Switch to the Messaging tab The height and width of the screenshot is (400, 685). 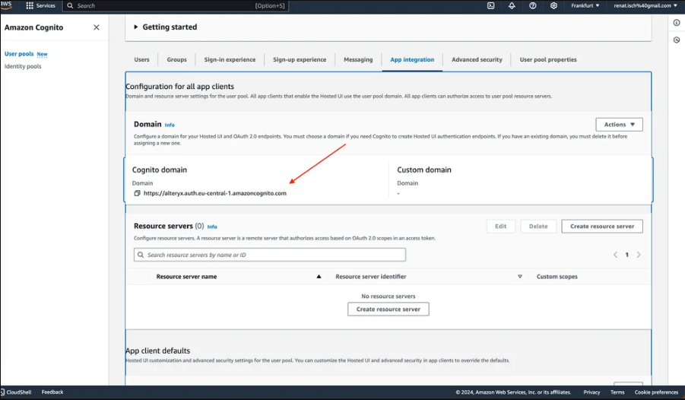point(358,59)
